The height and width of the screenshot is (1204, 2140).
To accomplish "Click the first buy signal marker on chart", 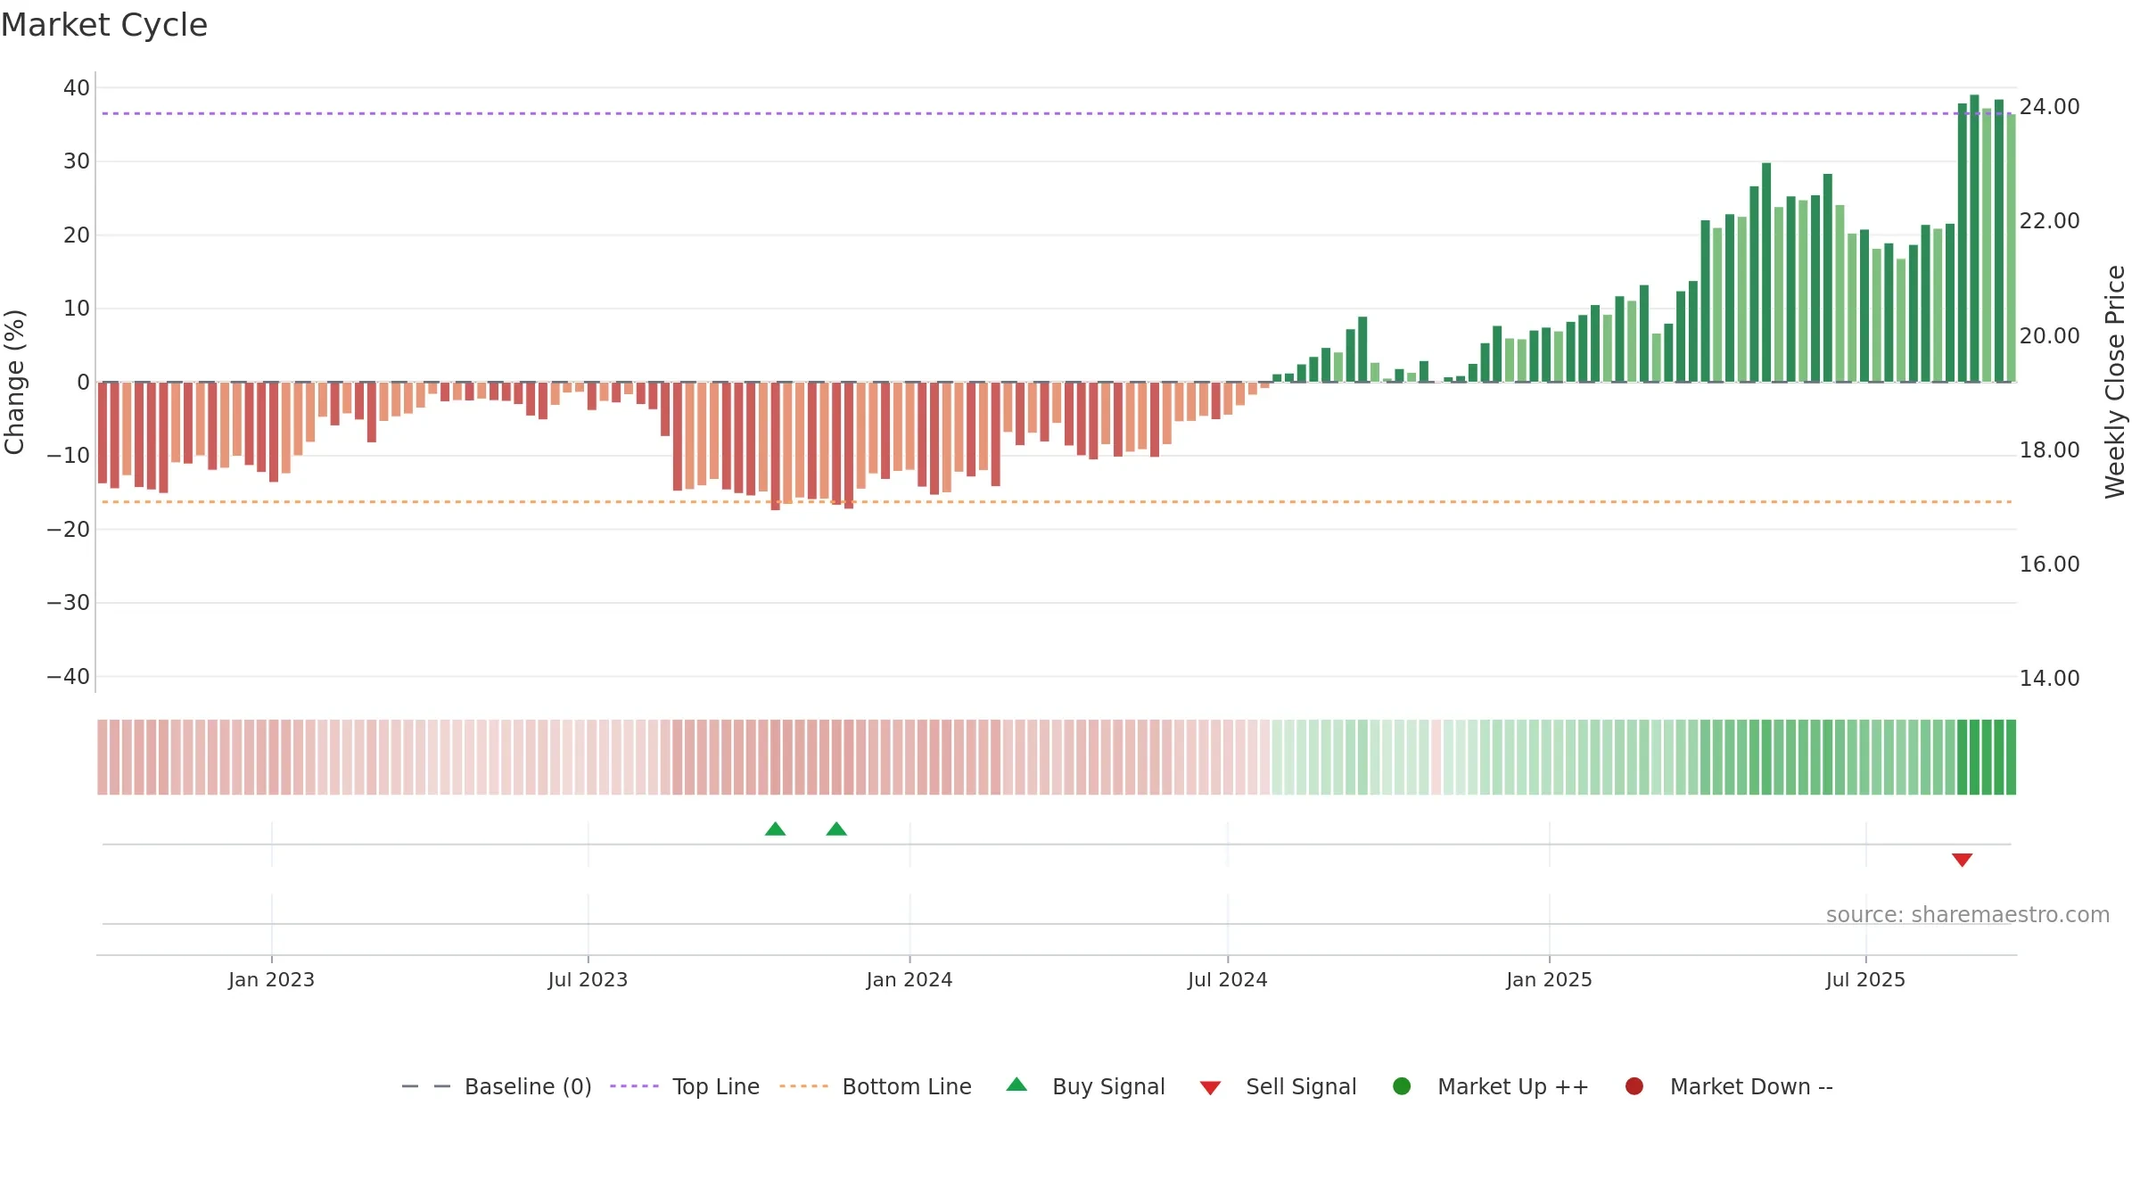I will (x=775, y=829).
